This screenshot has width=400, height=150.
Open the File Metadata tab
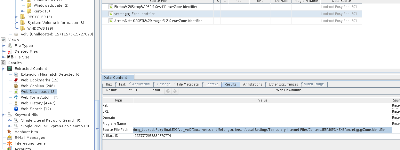point(188,84)
